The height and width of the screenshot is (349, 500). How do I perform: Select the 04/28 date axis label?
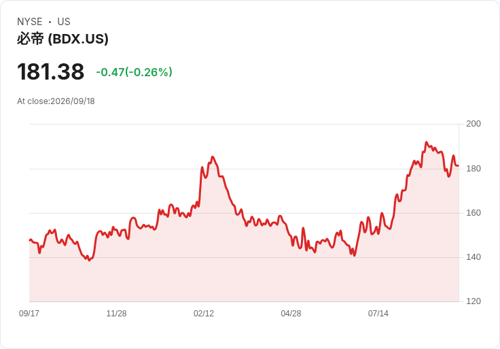291,313
